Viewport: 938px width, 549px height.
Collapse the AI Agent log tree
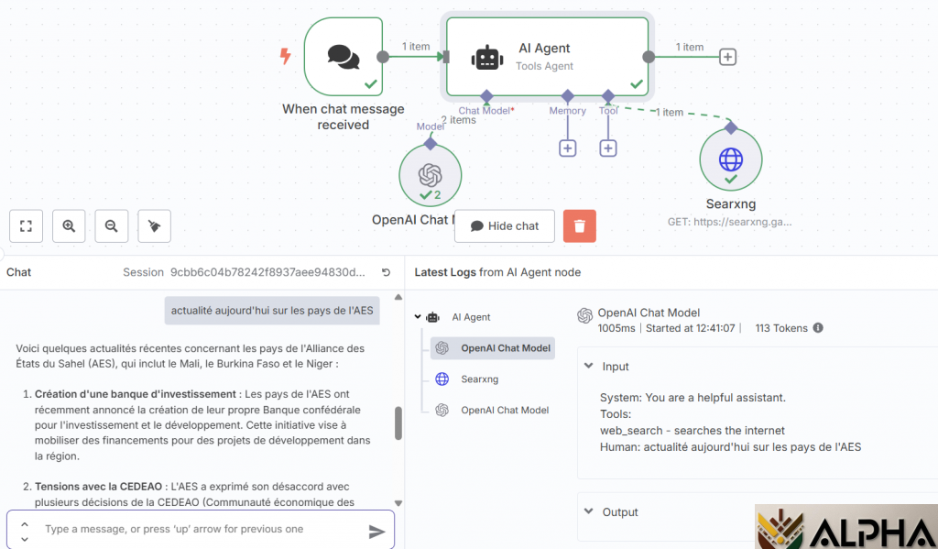(x=419, y=317)
